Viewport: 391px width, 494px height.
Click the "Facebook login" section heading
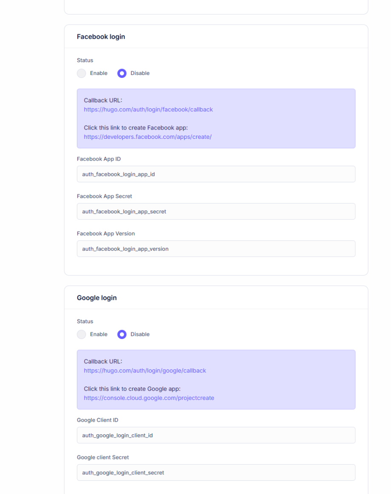(x=101, y=37)
